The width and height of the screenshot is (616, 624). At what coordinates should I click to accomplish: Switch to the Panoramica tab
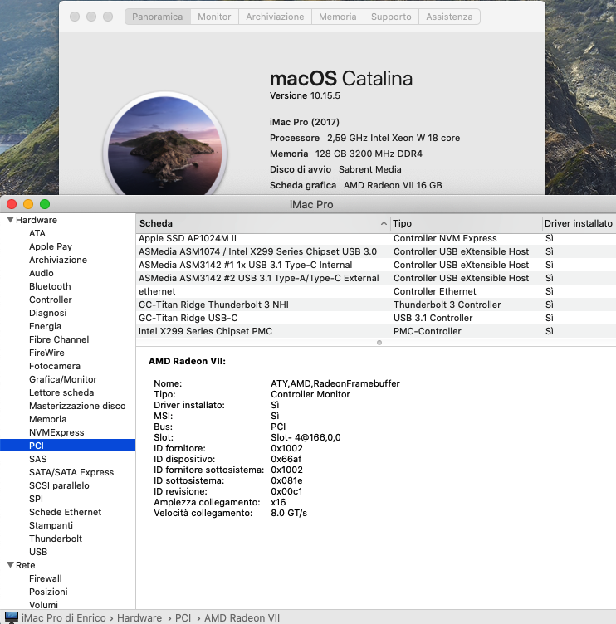pos(158,17)
